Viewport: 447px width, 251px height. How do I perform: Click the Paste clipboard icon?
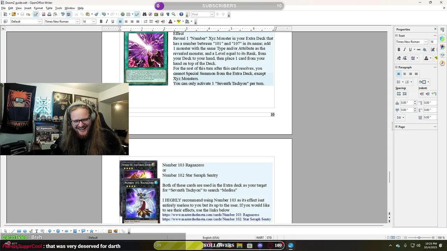88,14
